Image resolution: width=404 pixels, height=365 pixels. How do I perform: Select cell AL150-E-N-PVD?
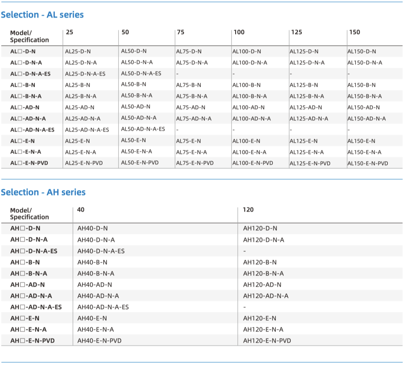tap(367, 163)
